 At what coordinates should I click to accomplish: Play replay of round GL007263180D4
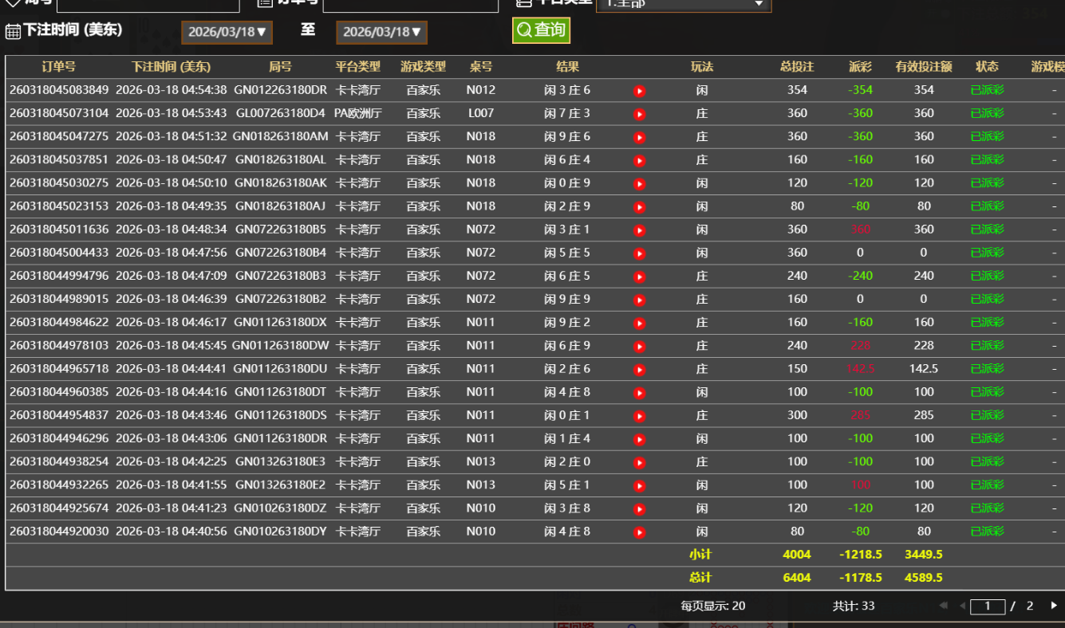coord(639,114)
